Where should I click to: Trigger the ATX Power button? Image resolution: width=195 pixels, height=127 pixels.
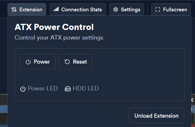click(38, 62)
